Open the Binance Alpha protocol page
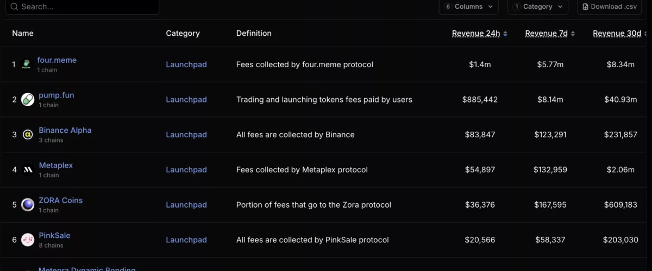 tap(65, 131)
